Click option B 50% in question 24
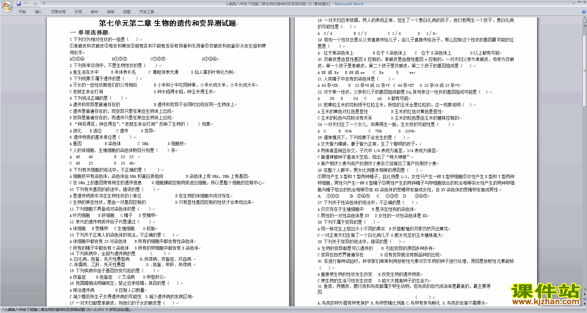The image size is (587, 313). 345,131
